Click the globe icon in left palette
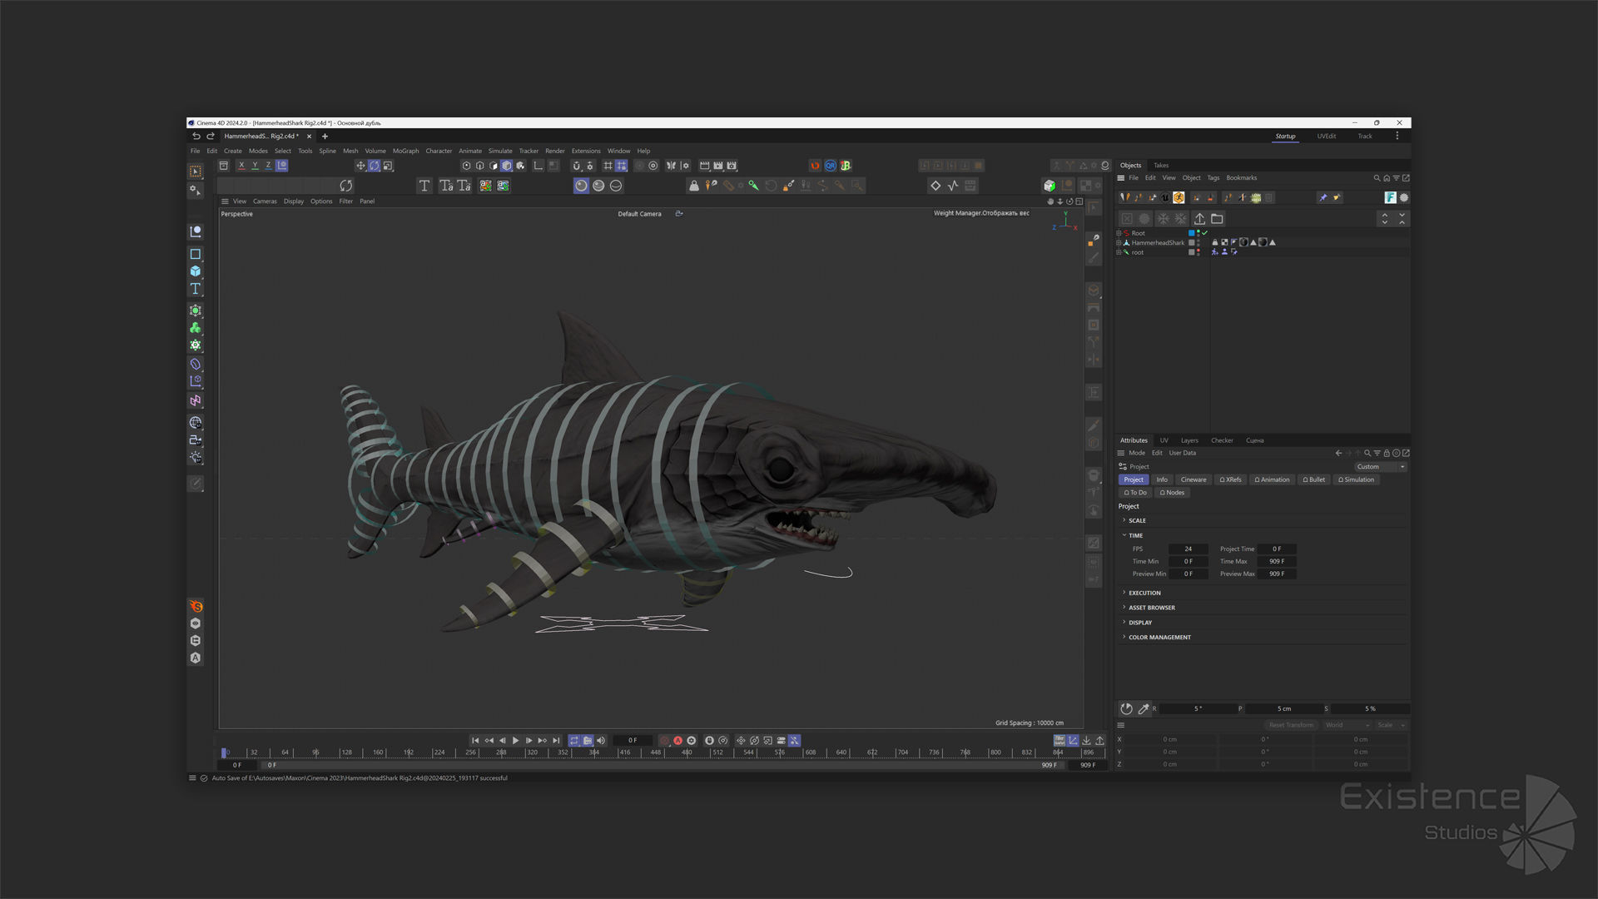Screen dimensions: 1598x899 (196, 423)
